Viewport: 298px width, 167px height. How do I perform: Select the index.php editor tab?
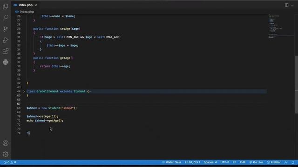click(25, 5)
